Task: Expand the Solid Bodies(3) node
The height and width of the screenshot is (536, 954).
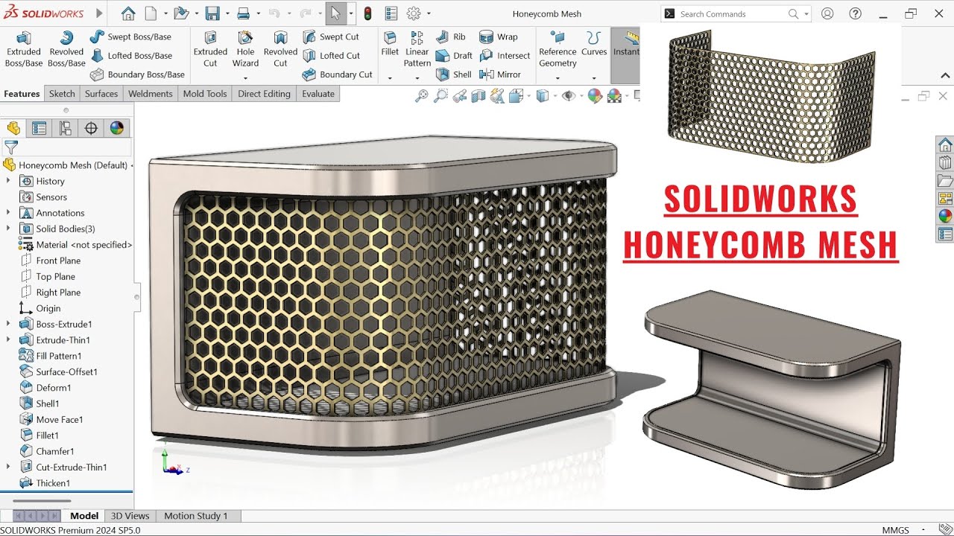Action: point(8,229)
